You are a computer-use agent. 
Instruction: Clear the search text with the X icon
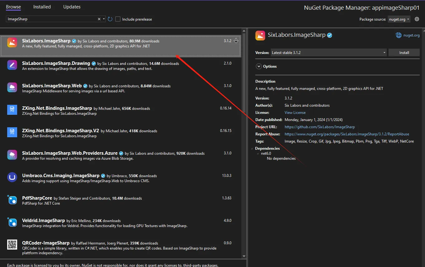[99, 19]
